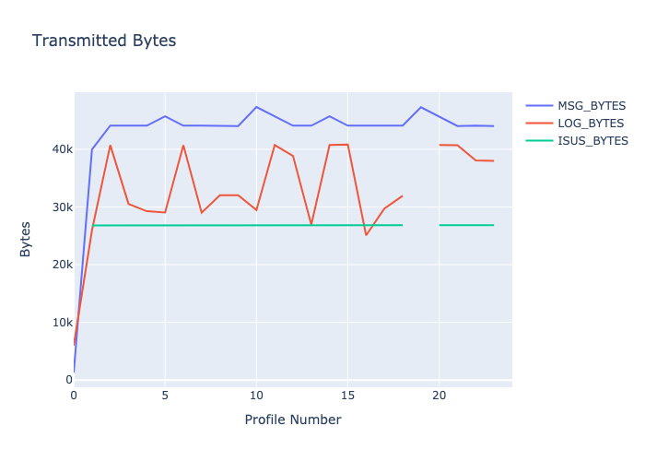The image size is (645, 461).
Task: Click MSG_BYTES peak at profile 10
Action: pos(256,107)
